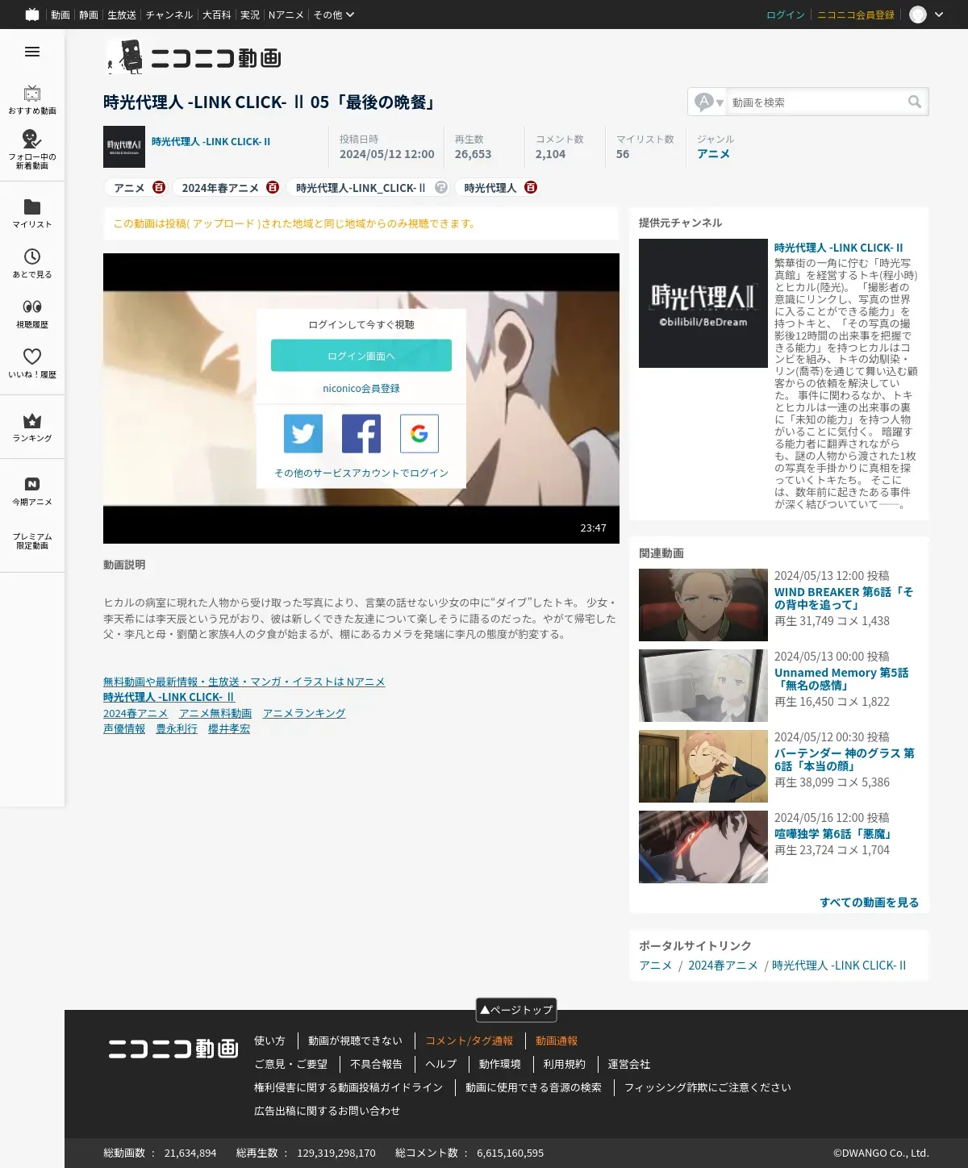
Task: Open Unnamed Memory 第5話 thumbnail
Action: pyautogui.click(x=703, y=686)
